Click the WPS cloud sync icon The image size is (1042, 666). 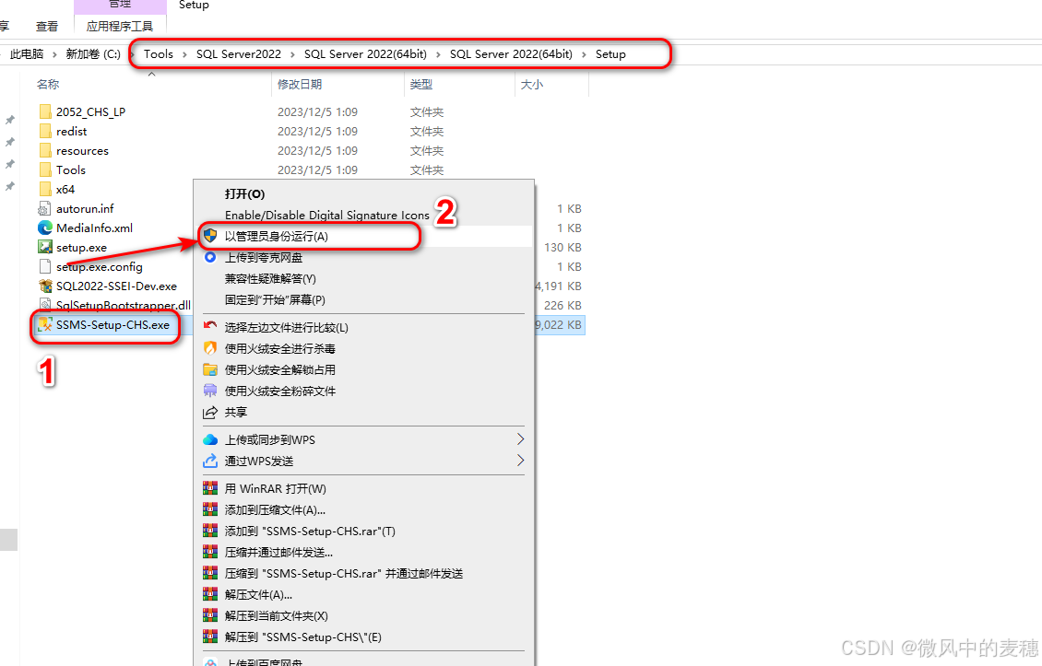[210, 439]
